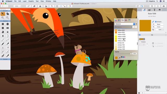Select the arc tool

(x=8, y=36)
